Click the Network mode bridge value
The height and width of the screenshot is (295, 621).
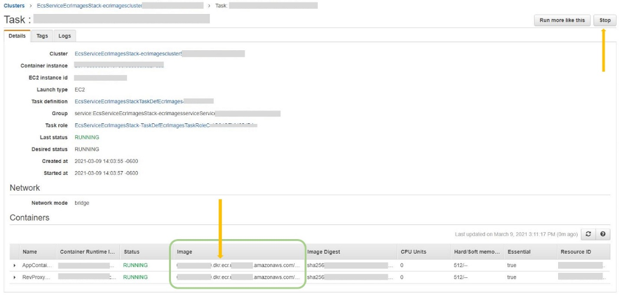tap(82, 203)
